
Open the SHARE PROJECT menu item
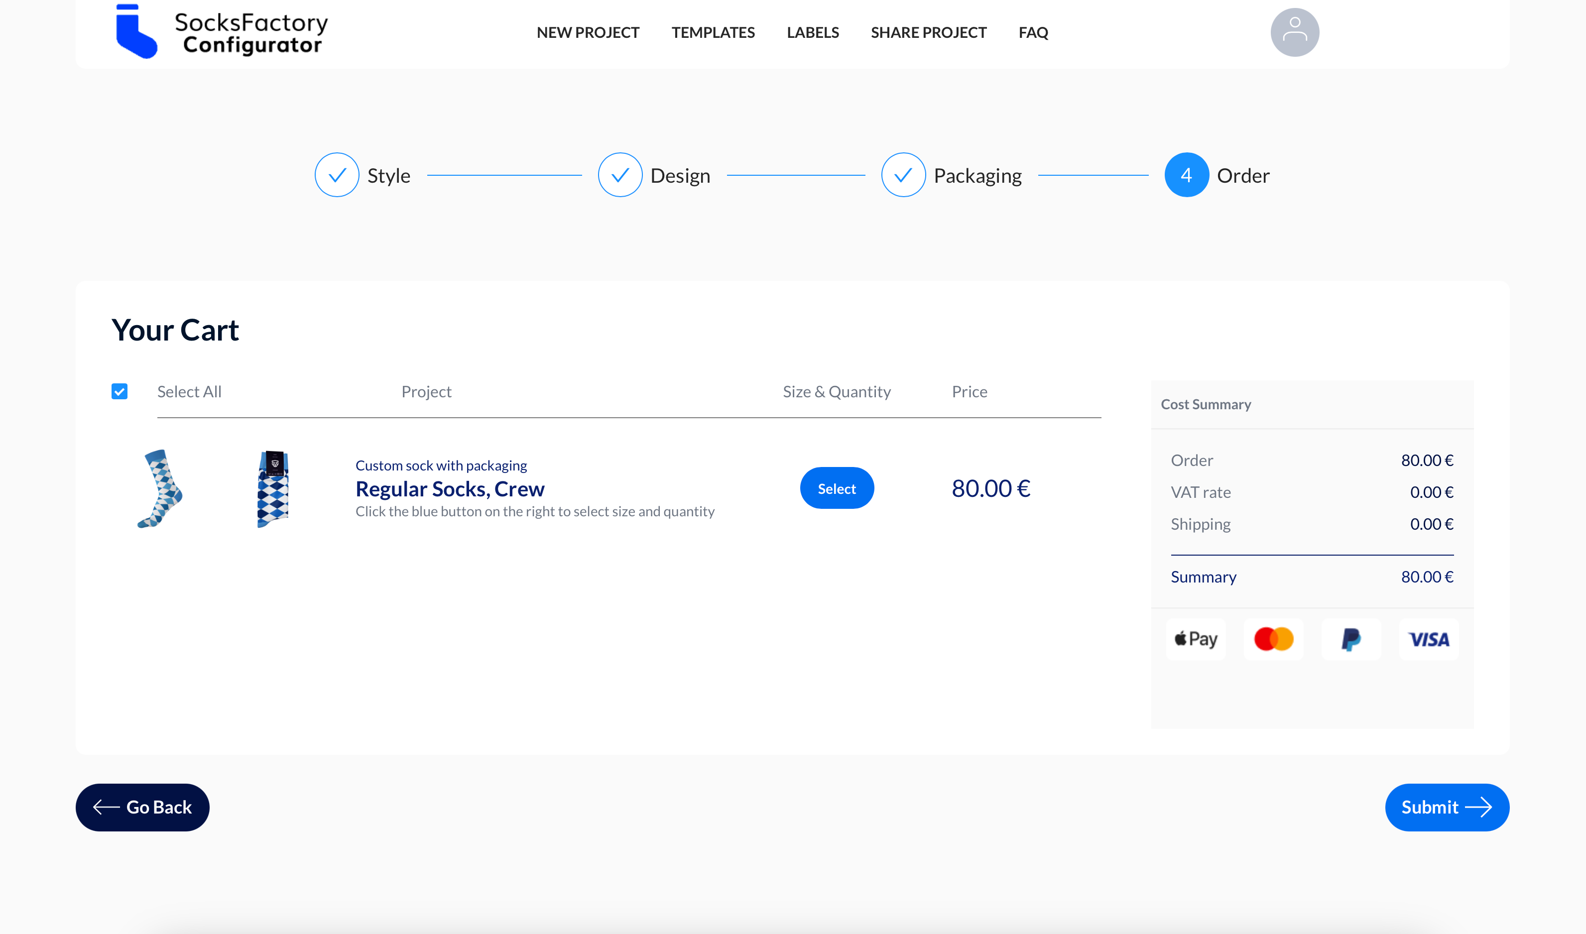point(928,32)
